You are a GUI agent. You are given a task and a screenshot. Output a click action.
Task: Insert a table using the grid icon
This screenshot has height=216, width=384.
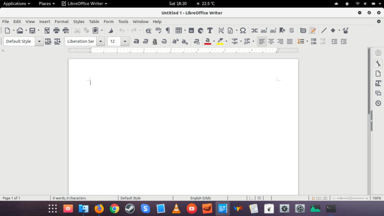point(179,30)
